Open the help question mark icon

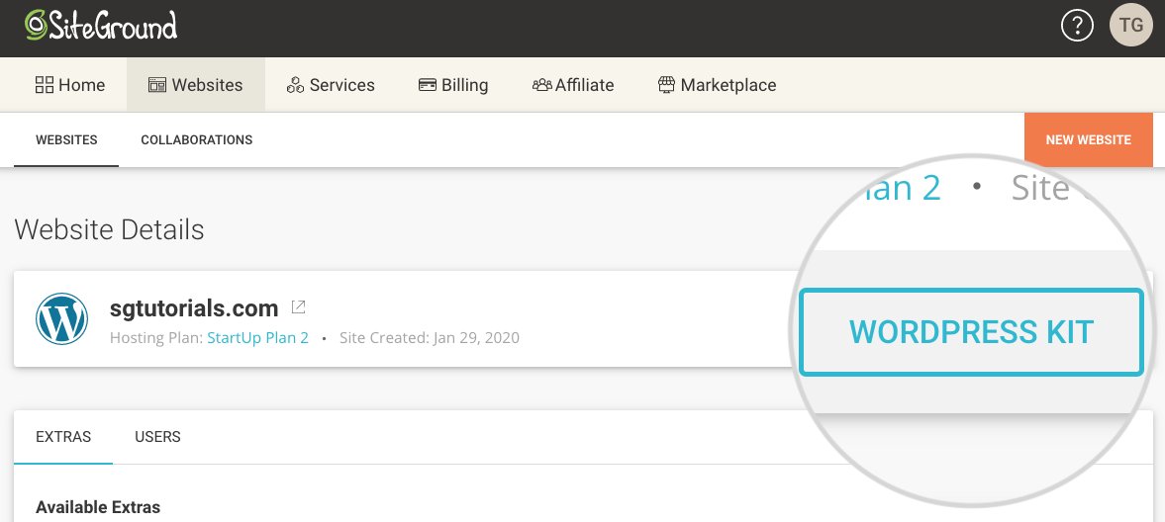(1077, 26)
